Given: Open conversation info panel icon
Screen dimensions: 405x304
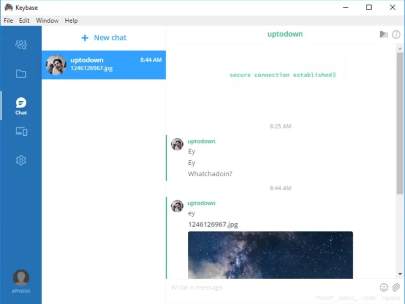Looking at the screenshot, I should click(x=396, y=34).
